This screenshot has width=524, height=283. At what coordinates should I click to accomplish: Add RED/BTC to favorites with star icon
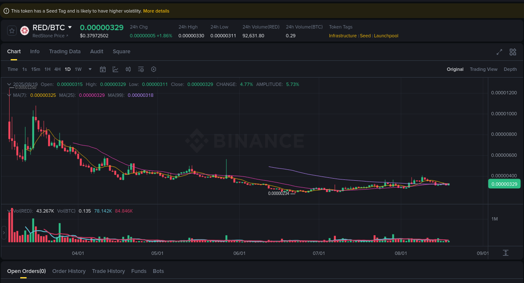click(x=12, y=31)
